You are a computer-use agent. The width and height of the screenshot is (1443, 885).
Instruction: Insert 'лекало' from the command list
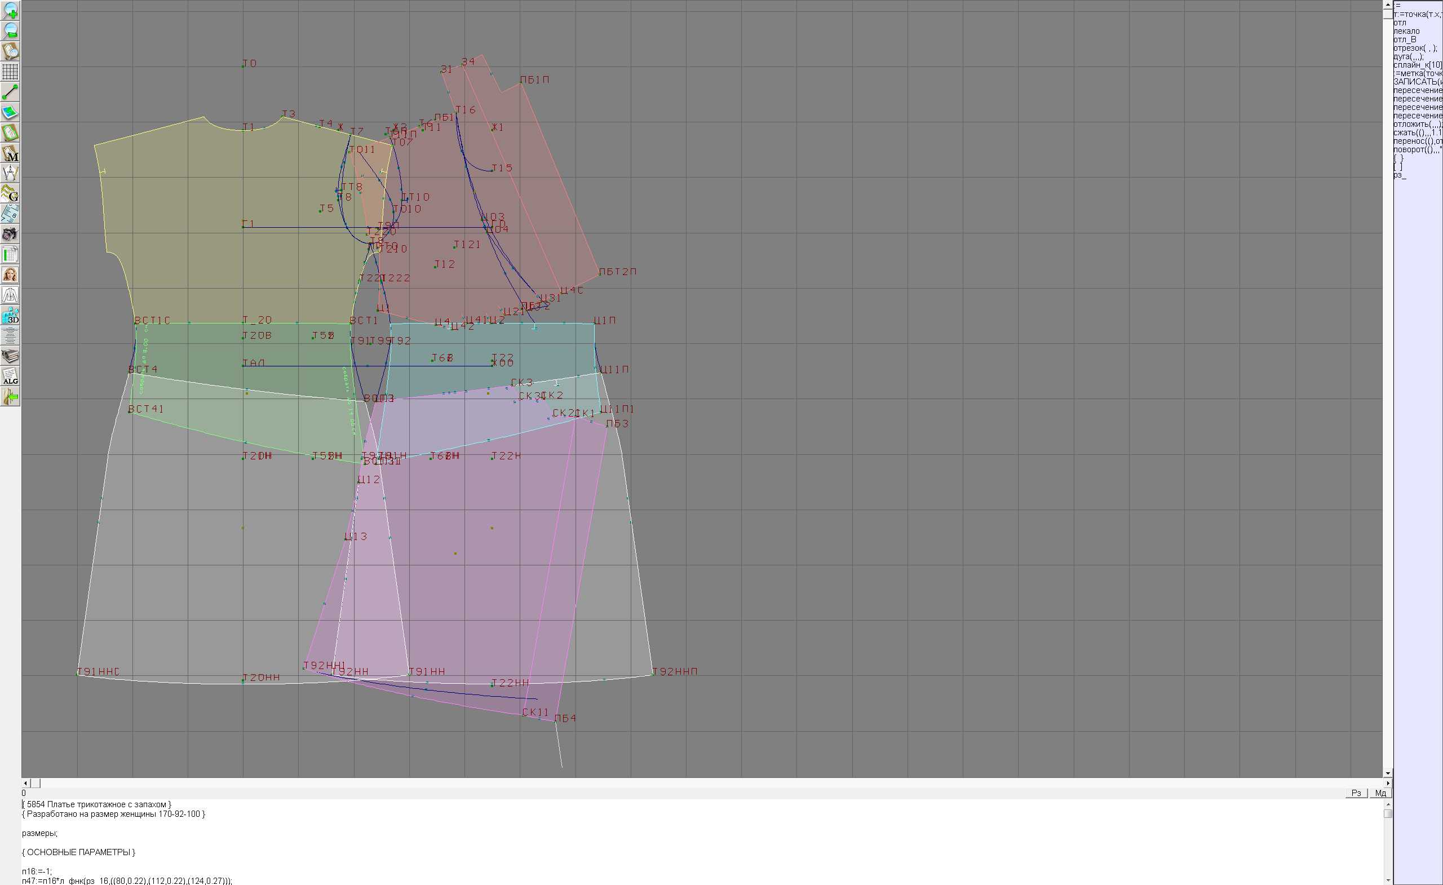[x=1406, y=31]
